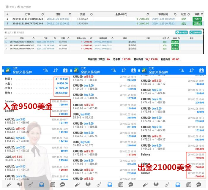Sort deposit table by 状态 column arrow
Viewport: 208px width, 190px height.
click(189, 14)
